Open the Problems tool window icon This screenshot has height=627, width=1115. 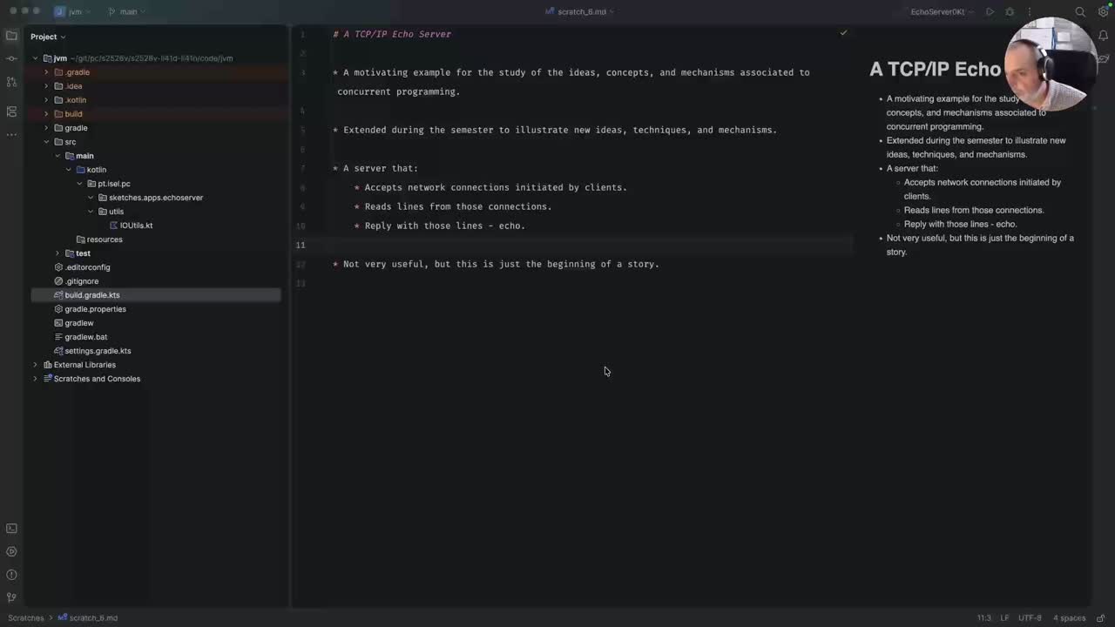[11, 575]
